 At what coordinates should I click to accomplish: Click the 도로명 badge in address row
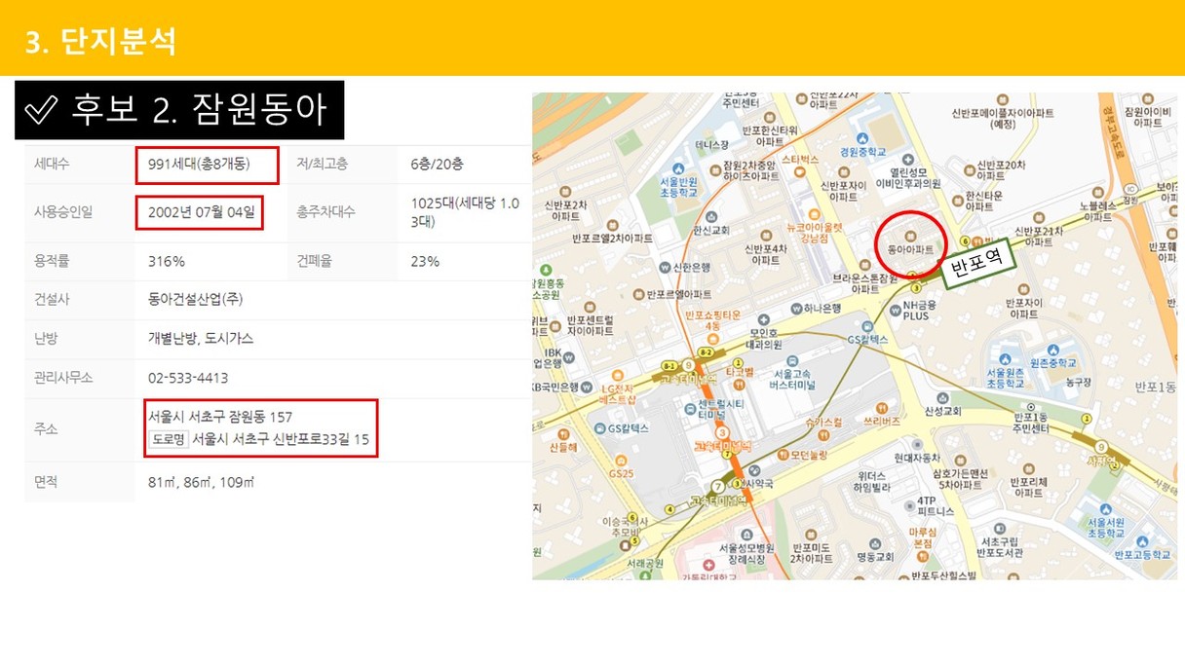169,439
